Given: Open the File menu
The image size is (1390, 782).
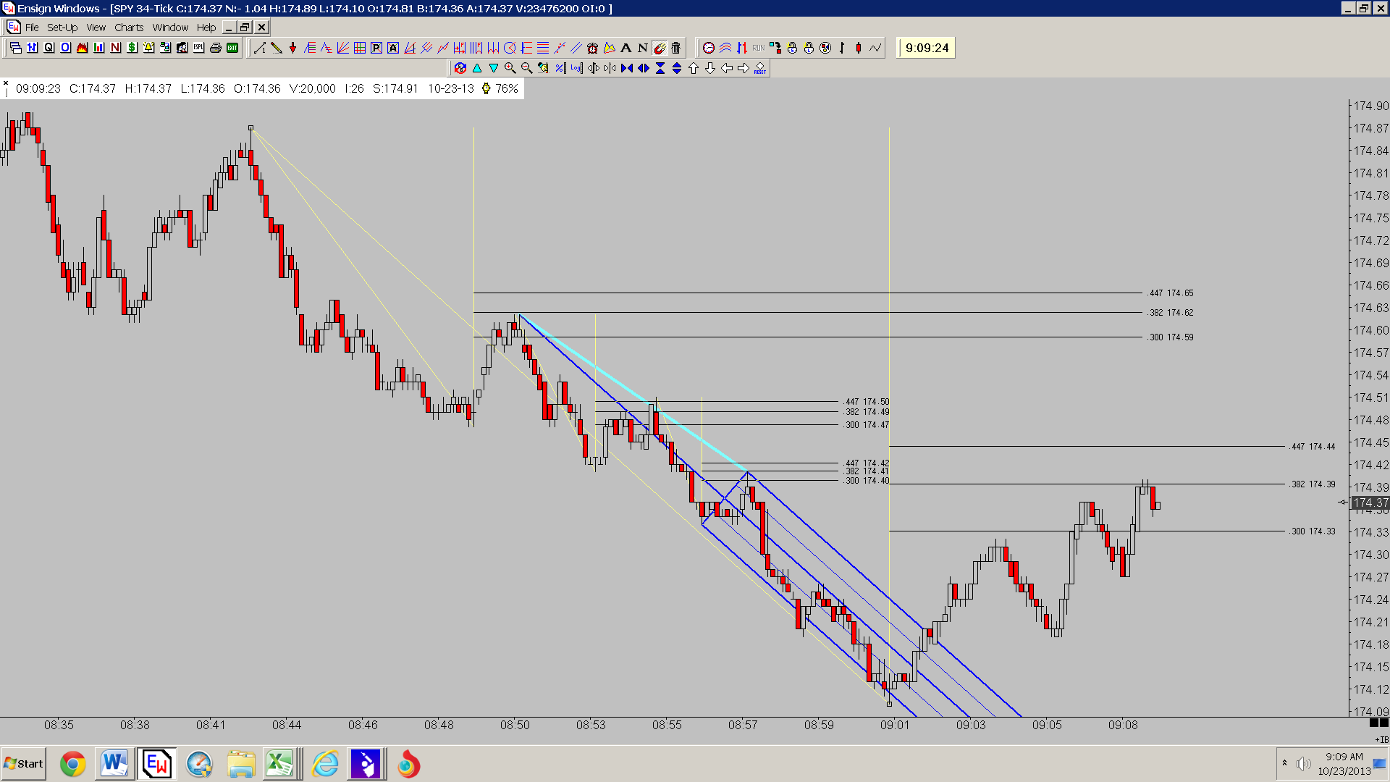Looking at the screenshot, I should 32,28.
